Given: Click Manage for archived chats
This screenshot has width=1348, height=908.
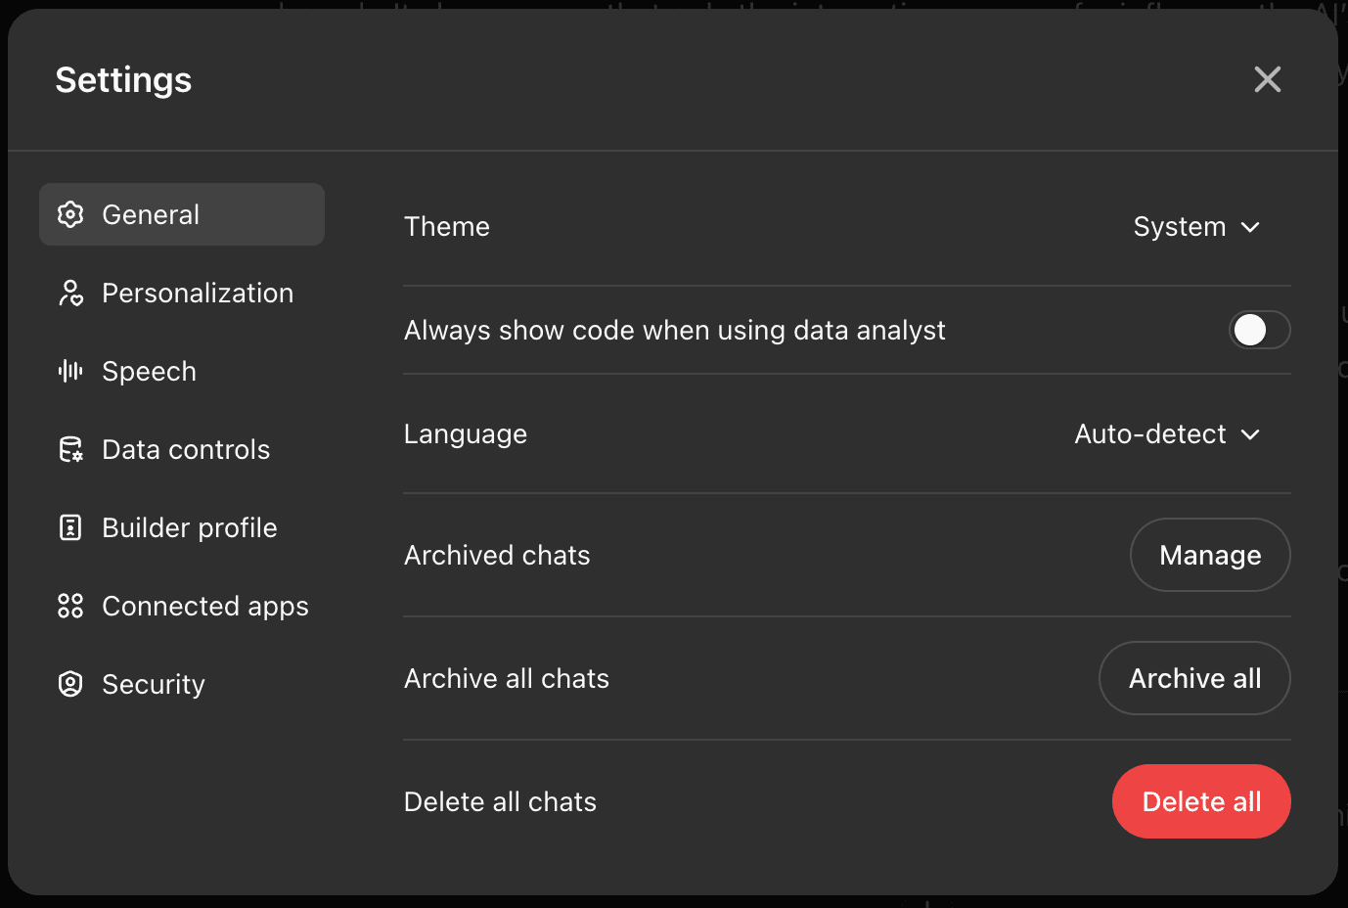Looking at the screenshot, I should pos(1210,555).
